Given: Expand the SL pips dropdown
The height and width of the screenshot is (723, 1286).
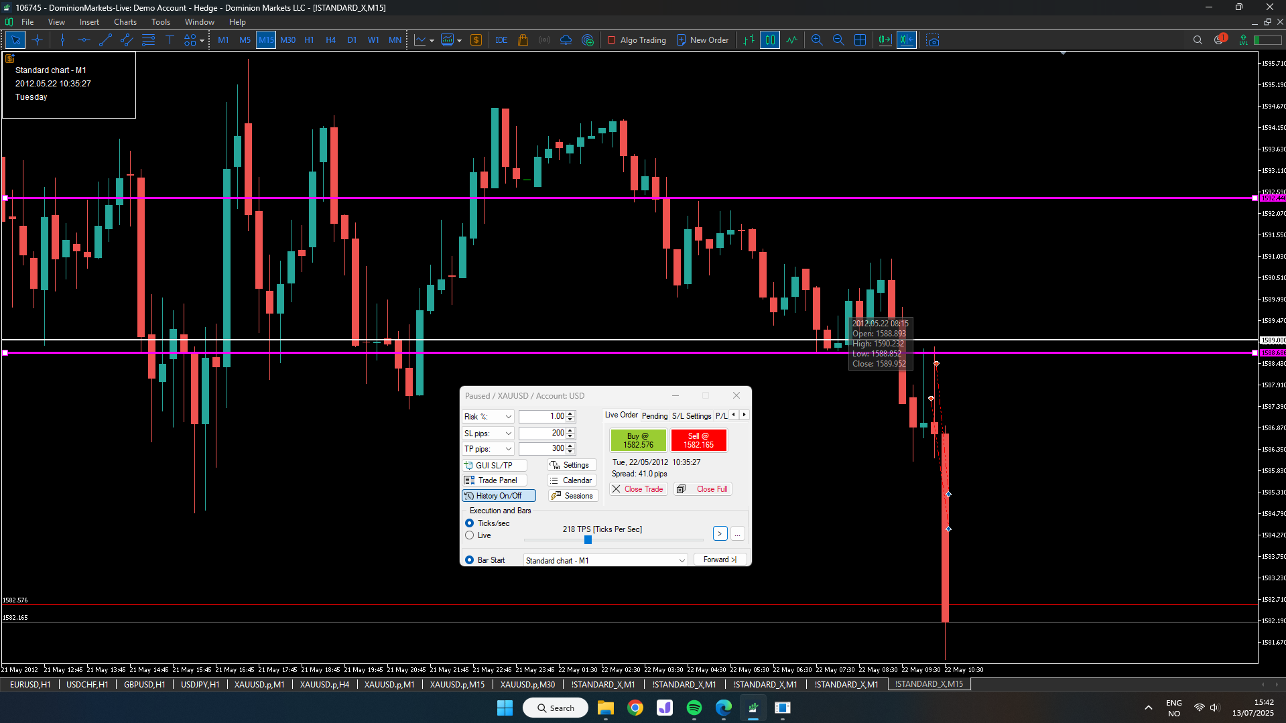Looking at the screenshot, I should point(508,434).
